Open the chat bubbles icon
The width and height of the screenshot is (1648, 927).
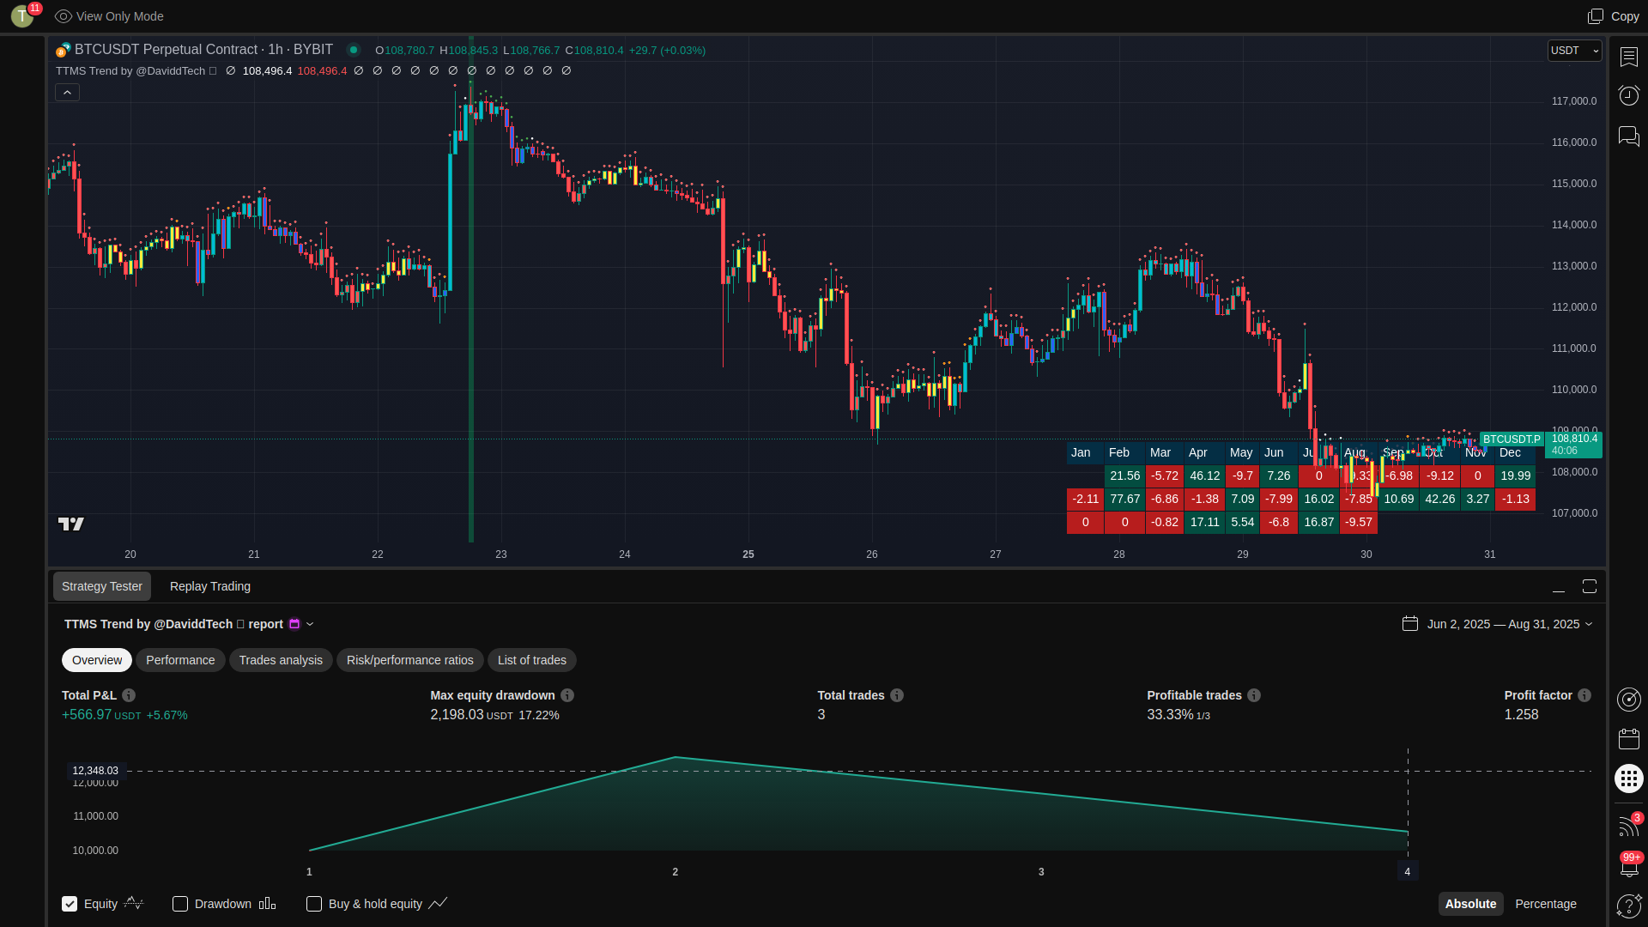(1628, 136)
